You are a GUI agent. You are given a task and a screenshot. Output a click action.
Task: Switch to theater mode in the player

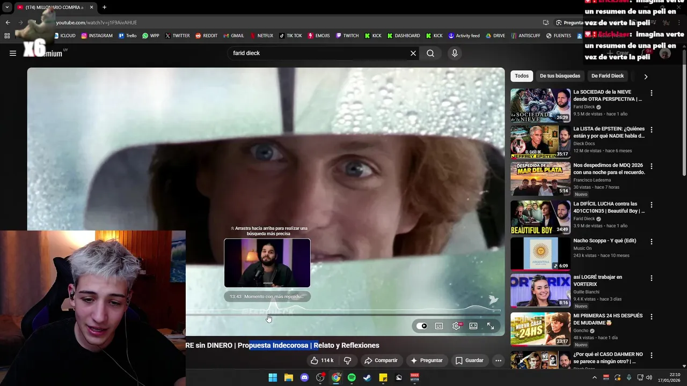point(473,326)
